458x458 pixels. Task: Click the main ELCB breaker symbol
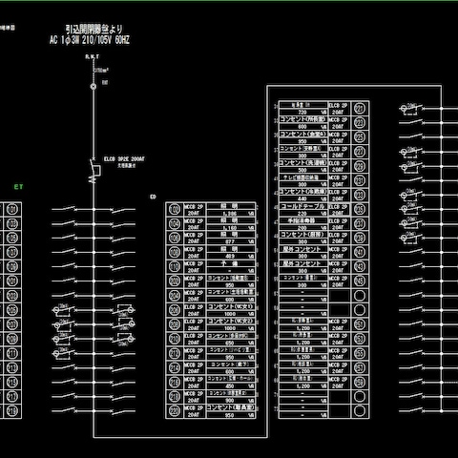(x=94, y=170)
